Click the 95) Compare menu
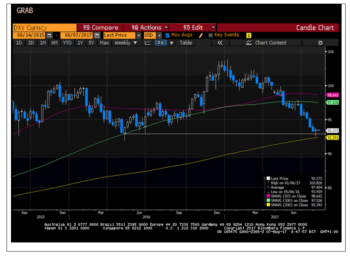Viewport: 350px width, 256px height. pos(100,28)
